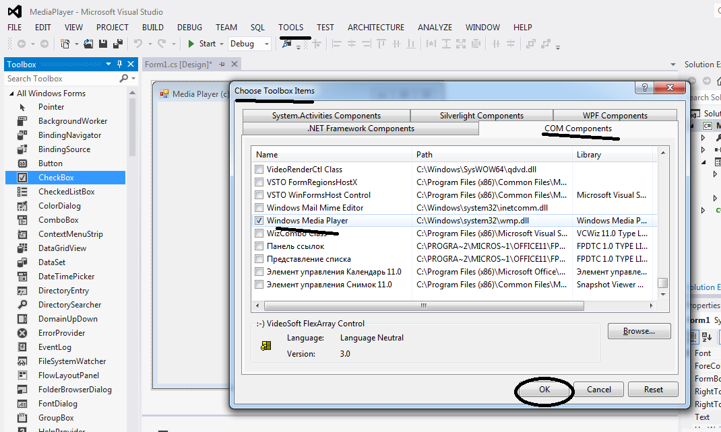Open the New Project dropdown arrow
Image resolution: width=721 pixels, height=432 pixels.
[76, 44]
